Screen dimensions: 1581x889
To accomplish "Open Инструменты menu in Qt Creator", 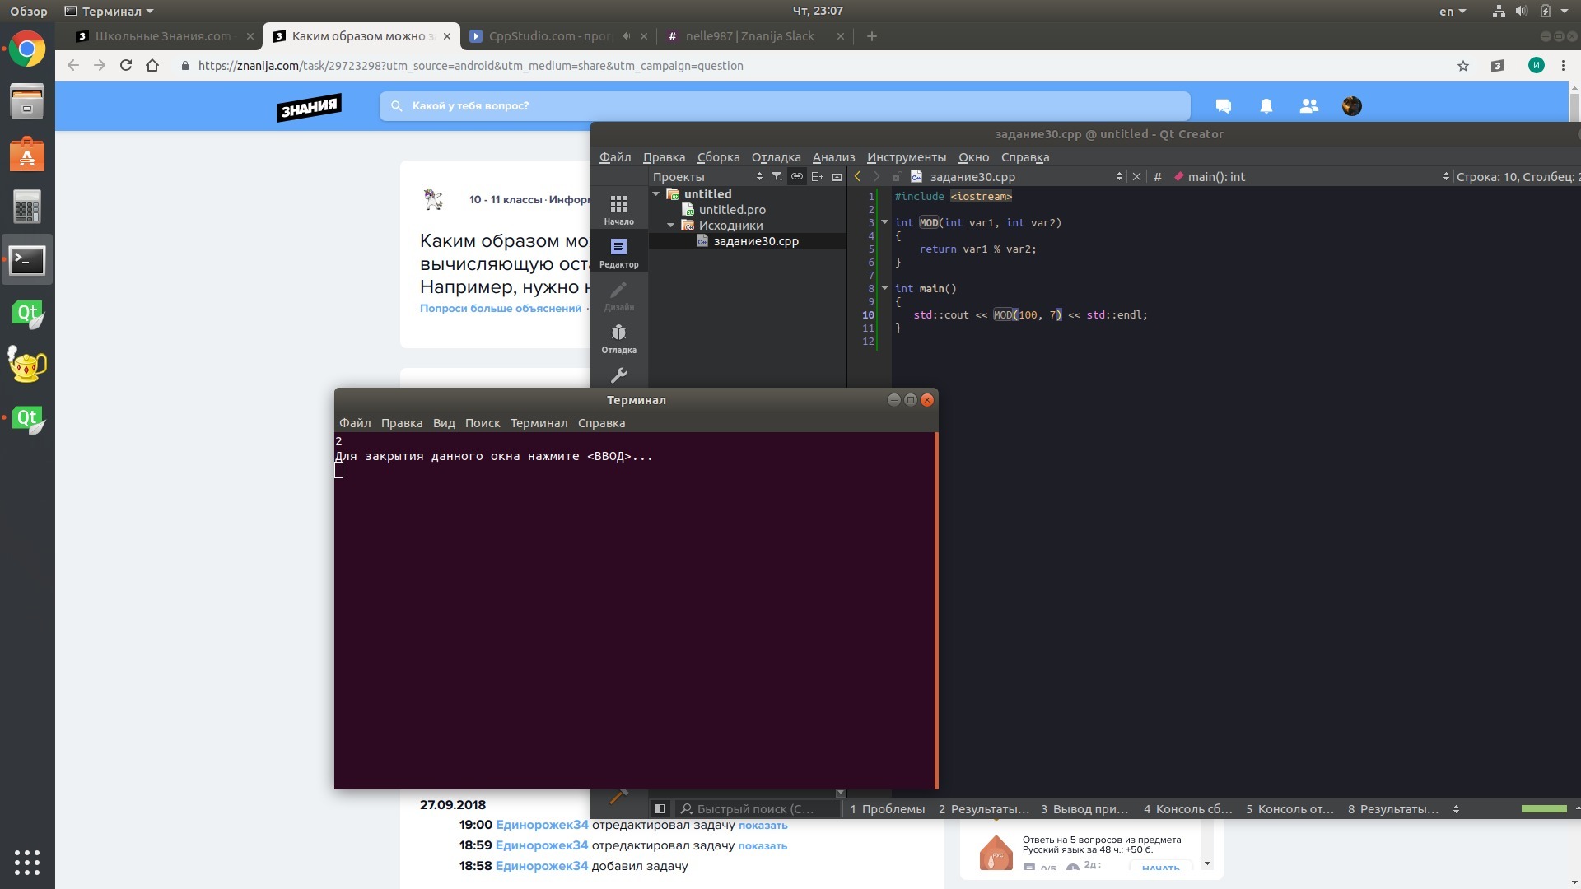I will pos(907,157).
